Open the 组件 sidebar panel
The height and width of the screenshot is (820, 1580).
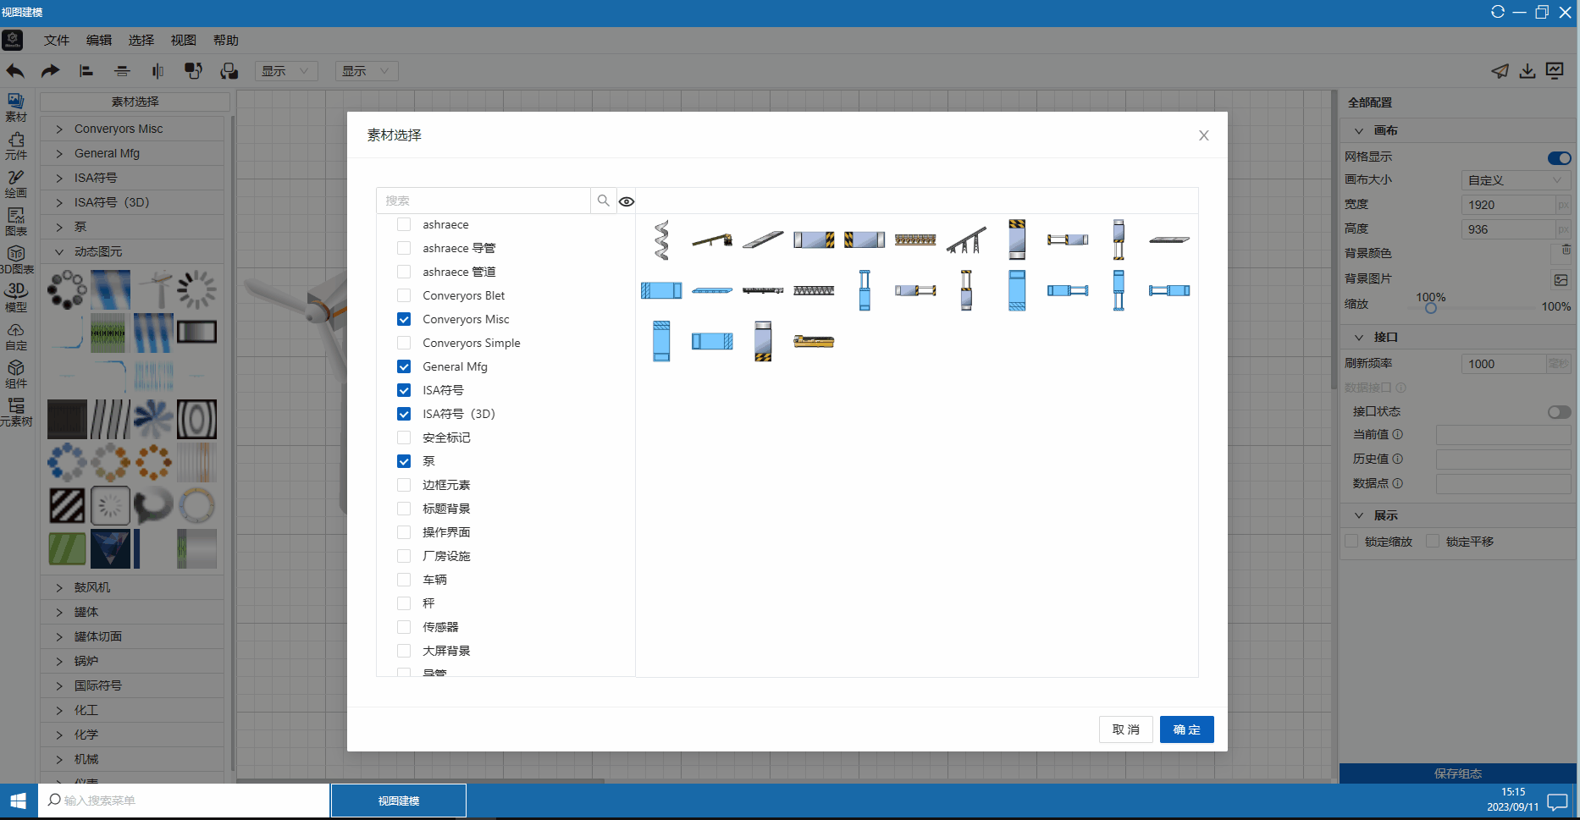tap(16, 374)
